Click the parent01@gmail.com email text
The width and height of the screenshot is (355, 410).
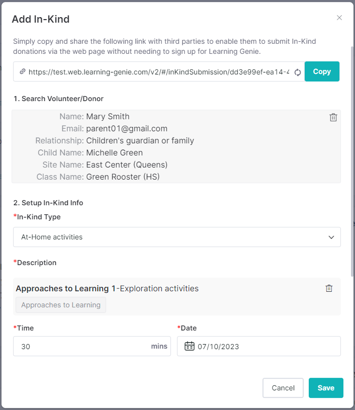click(x=127, y=129)
